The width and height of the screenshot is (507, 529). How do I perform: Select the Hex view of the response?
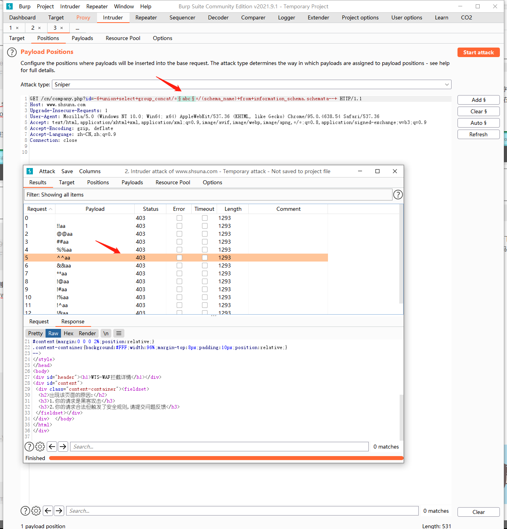pos(69,333)
